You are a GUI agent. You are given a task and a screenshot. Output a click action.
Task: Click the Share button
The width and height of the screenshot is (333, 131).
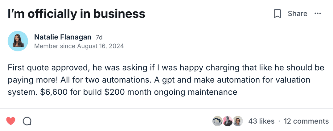pyautogui.click(x=297, y=14)
